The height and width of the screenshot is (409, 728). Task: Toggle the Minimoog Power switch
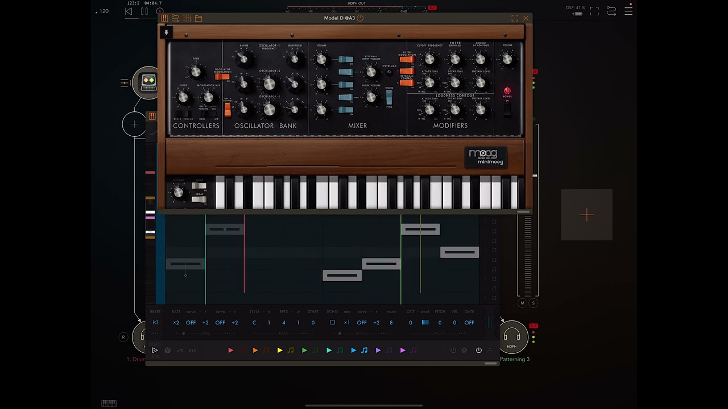pyautogui.click(x=507, y=110)
